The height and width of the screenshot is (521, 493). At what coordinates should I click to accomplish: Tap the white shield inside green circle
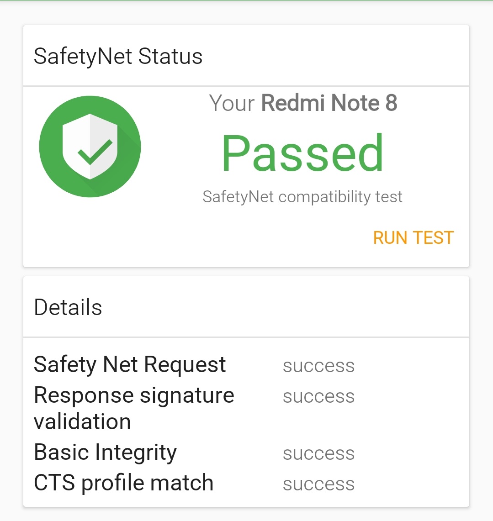click(90, 147)
